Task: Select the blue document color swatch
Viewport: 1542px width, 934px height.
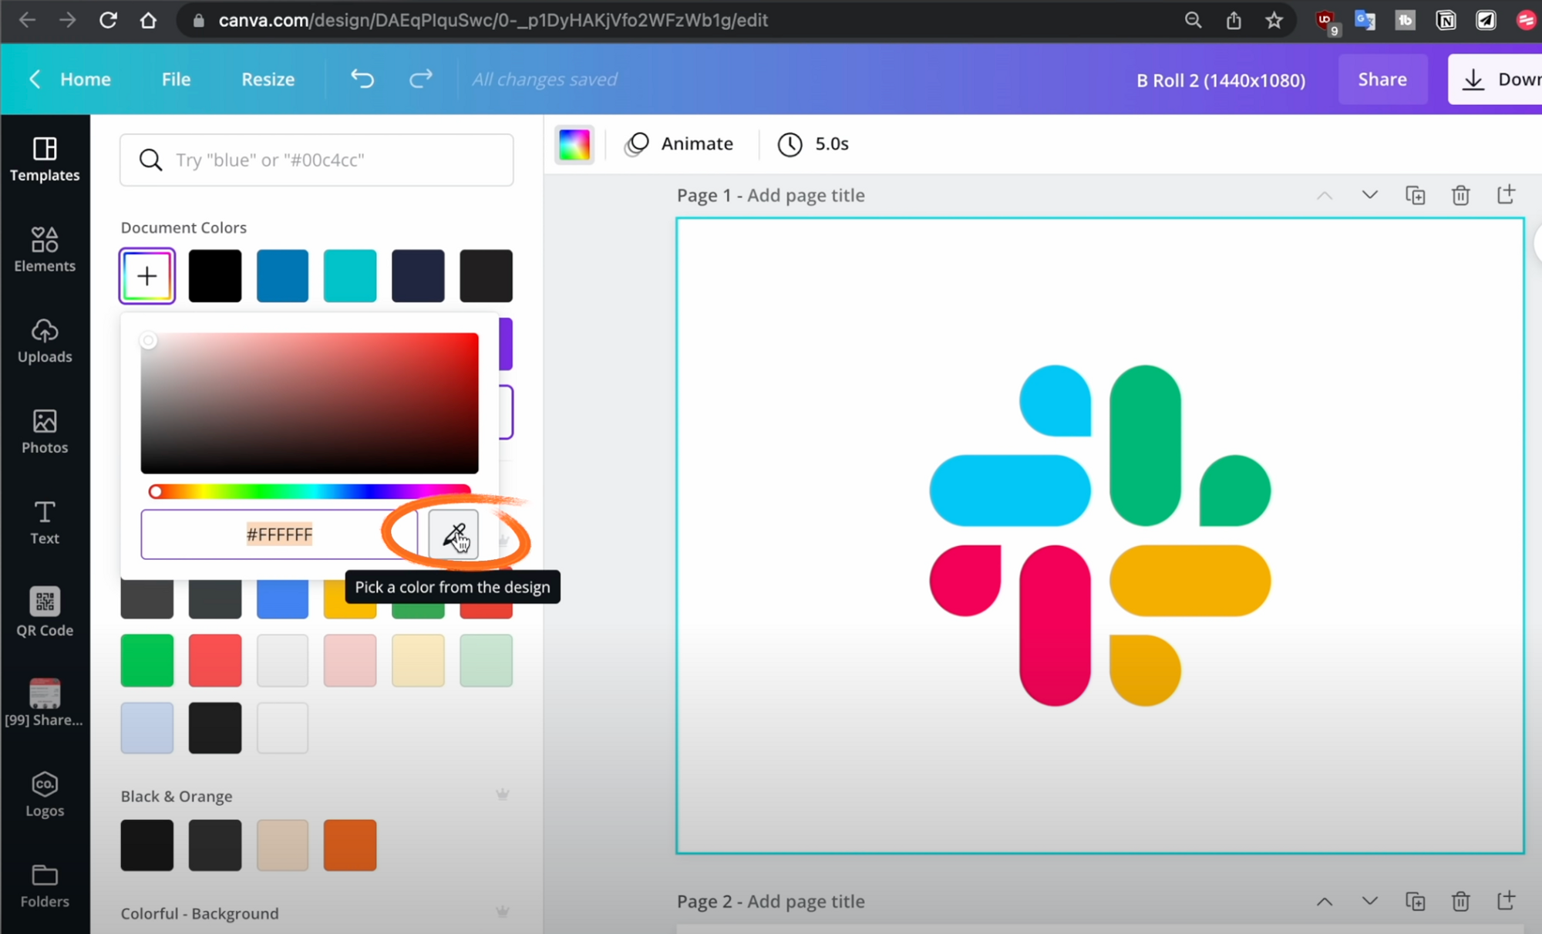Action: [282, 276]
